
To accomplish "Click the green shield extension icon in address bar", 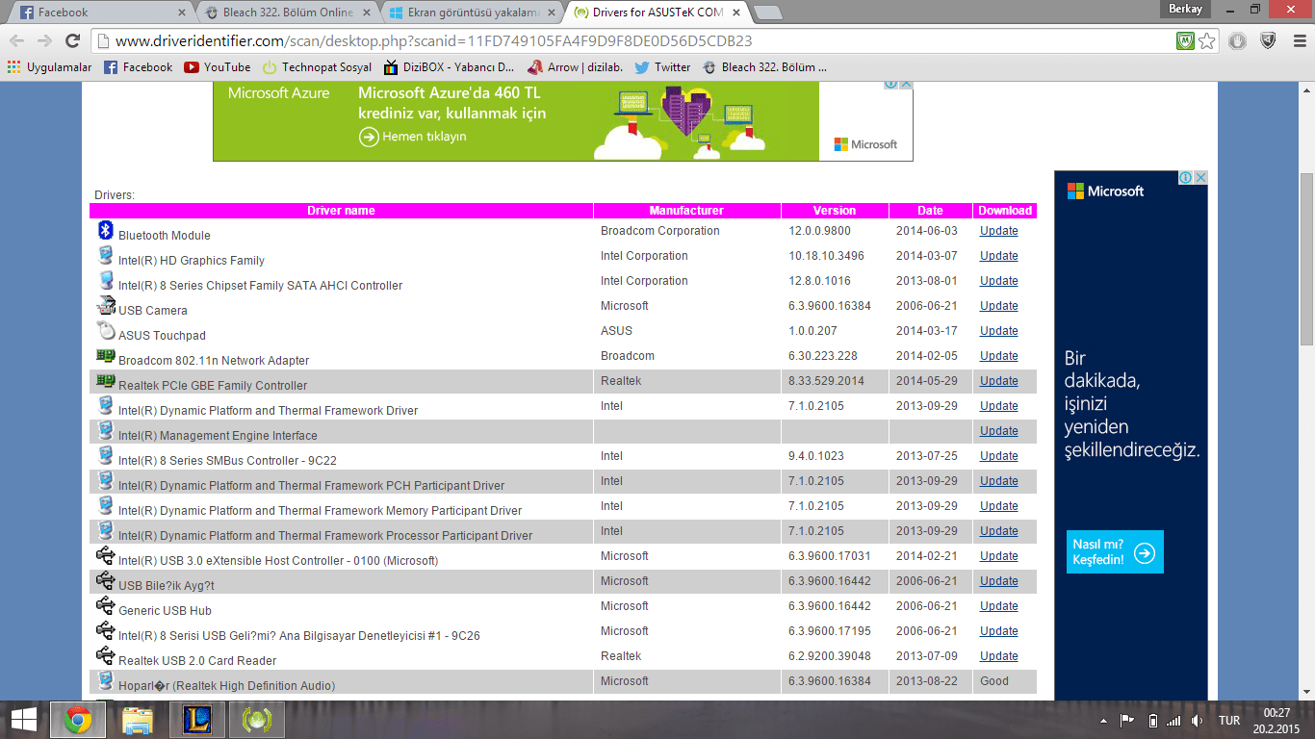I will tap(1186, 41).
